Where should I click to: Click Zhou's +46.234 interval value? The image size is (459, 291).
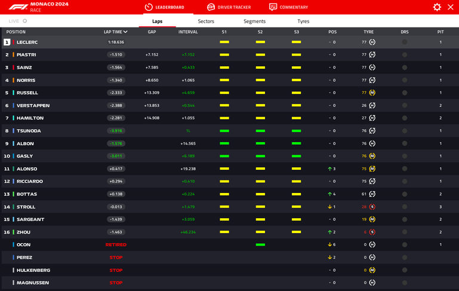coord(188,232)
